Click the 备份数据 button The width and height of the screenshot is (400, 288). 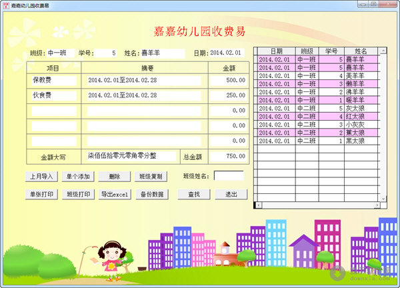pyautogui.click(x=153, y=195)
